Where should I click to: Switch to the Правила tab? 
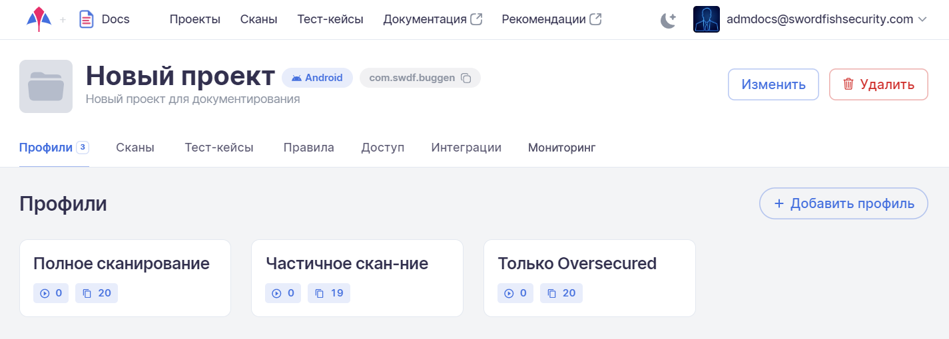pos(308,148)
